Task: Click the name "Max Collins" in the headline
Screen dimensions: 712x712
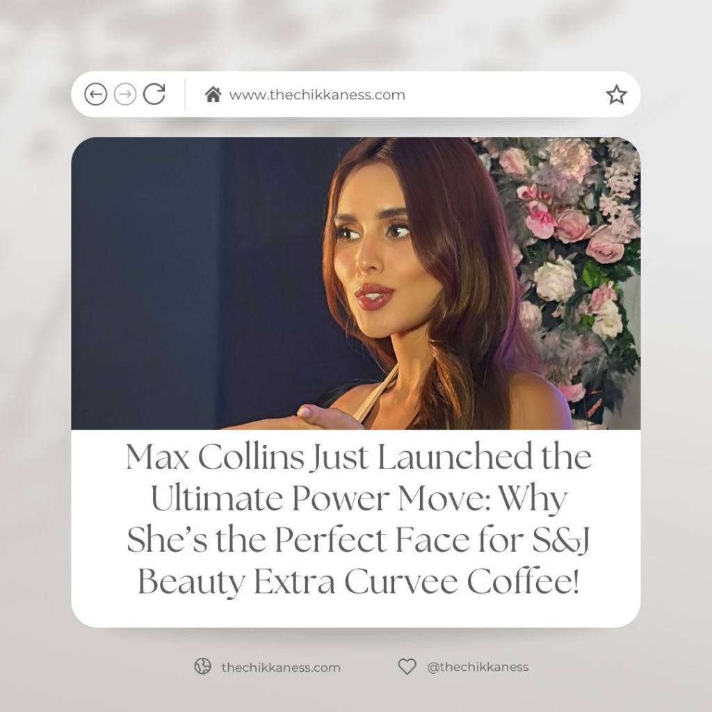Action: pyautogui.click(x=216, y=456)
